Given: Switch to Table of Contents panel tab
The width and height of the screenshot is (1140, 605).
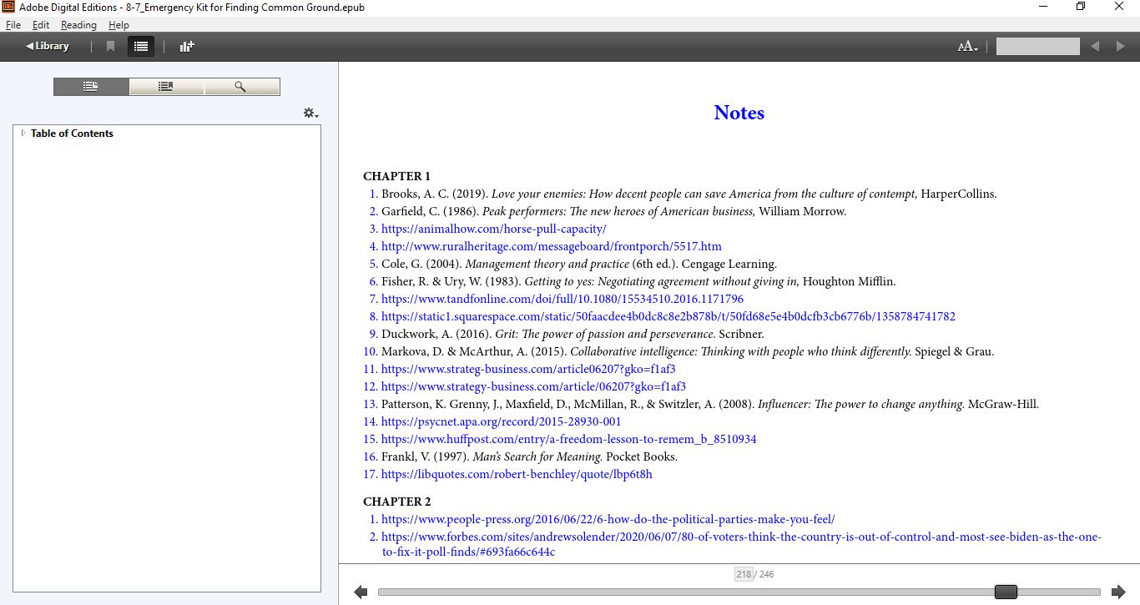Looking at the screenshot, I should pyautogui.click(x=91, y=87).
